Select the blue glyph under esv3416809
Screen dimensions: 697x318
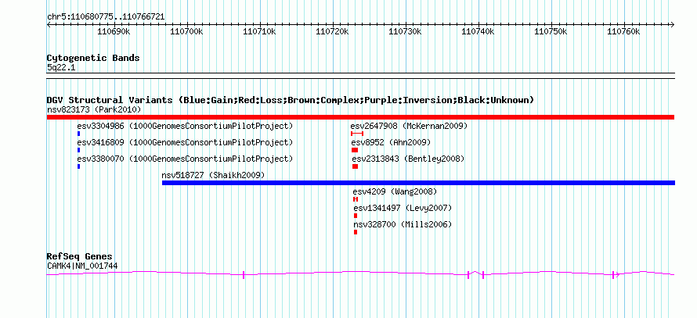[78, 150]
